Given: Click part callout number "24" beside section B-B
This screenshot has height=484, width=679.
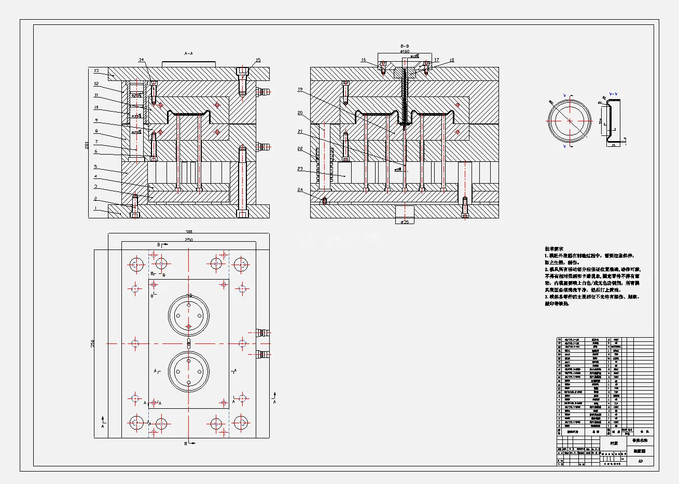Looking at the screenshot, I should [x=300, y=190].
